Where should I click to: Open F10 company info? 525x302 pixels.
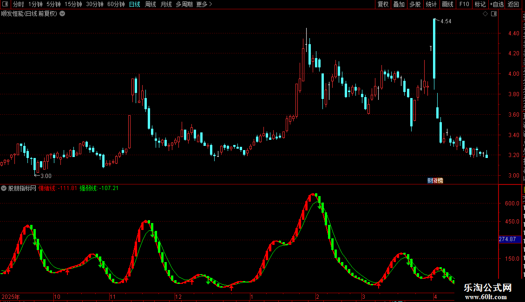464,4
